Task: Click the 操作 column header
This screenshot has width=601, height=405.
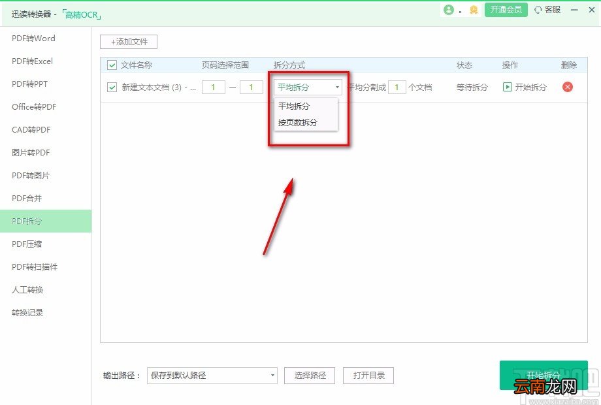Action: 510,65
